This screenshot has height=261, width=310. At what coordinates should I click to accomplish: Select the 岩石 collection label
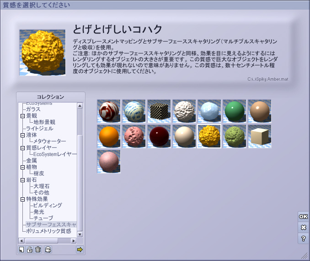click(x=32, y=180)
